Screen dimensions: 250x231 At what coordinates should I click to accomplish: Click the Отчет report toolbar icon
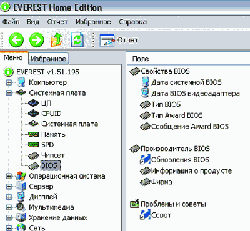point(107,40)
